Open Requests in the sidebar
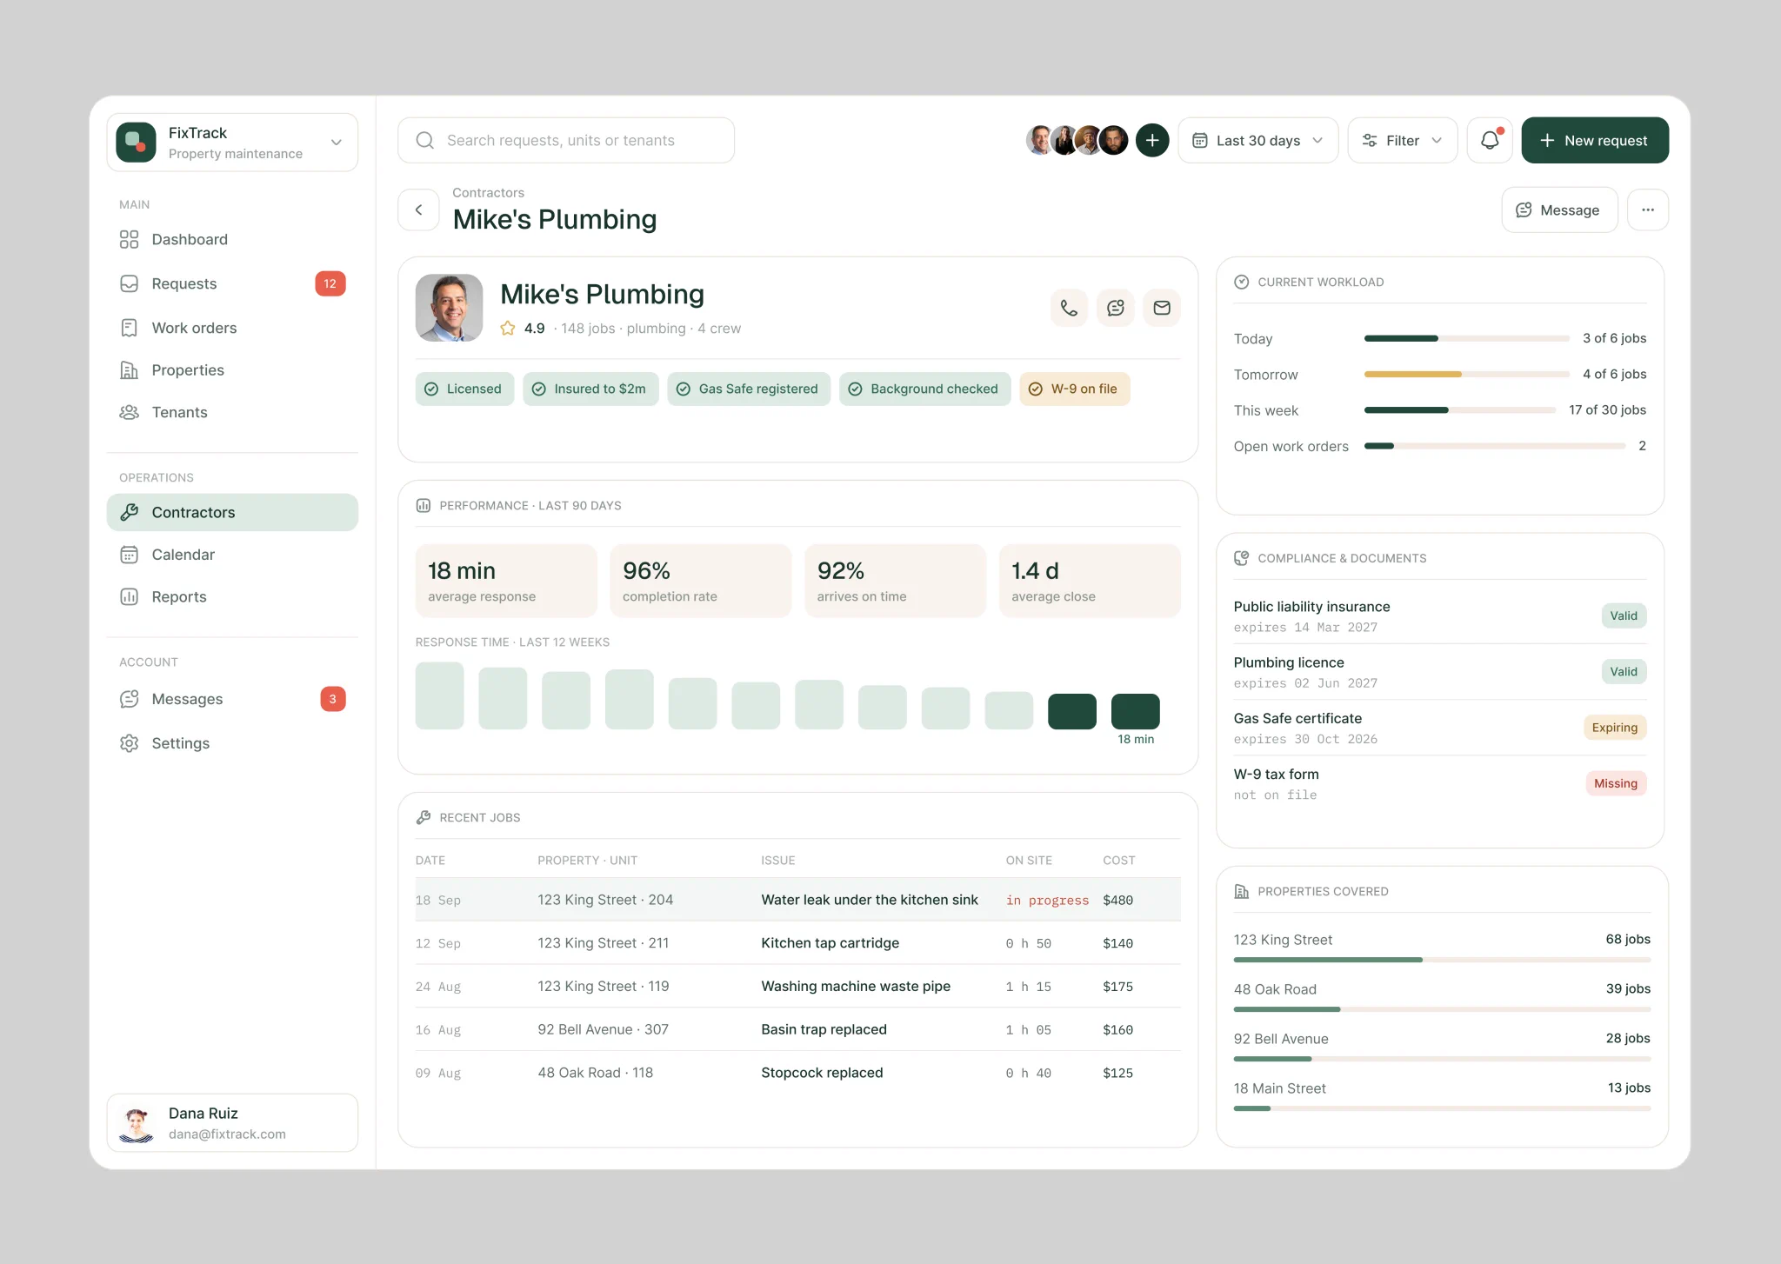1781x1264 pixels. tap(232, 283)
